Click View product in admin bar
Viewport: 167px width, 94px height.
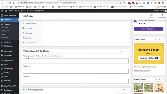click(39, 11)
